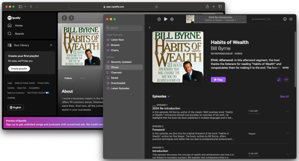Click the play button in Podcasts toolbar
Screen dimensions: 299x161
coord(166,19)
